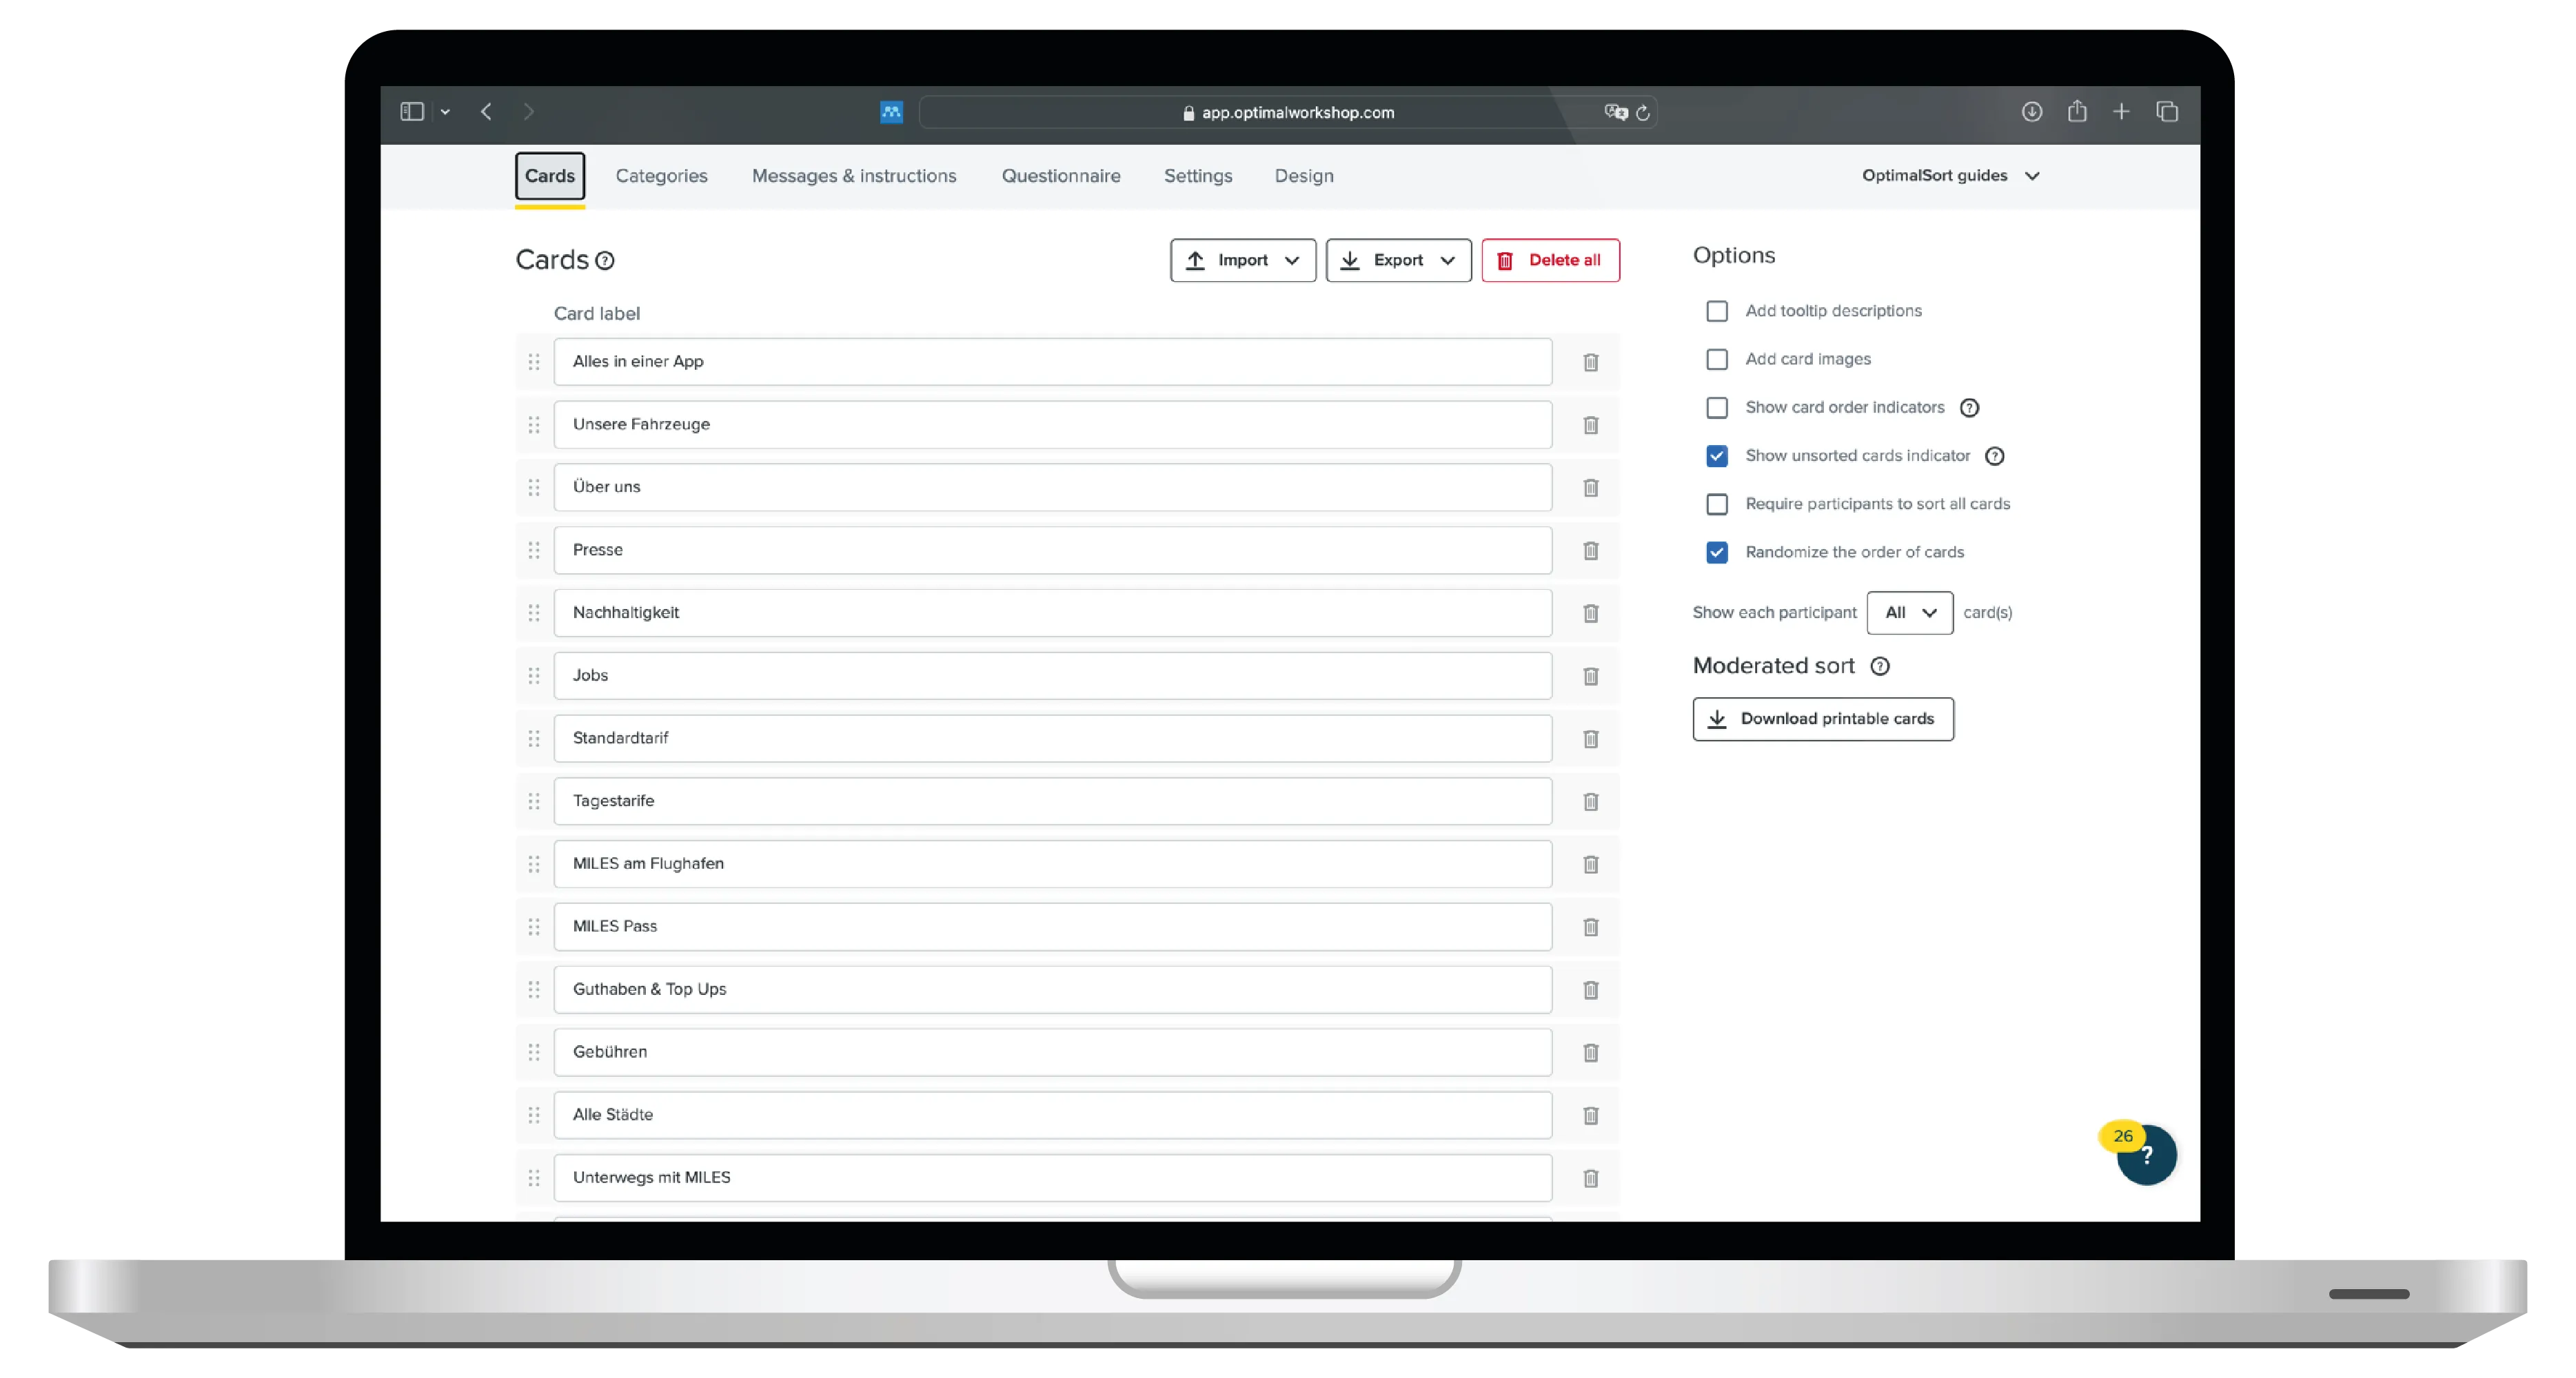The width and height of the screenshot is (2576, 1378).
Task: Click help icon for Show card order indicators
Action: pos(1969,408)
